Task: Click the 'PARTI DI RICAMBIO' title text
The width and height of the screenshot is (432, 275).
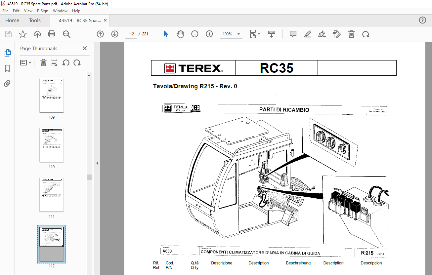Action: (284, 110)
